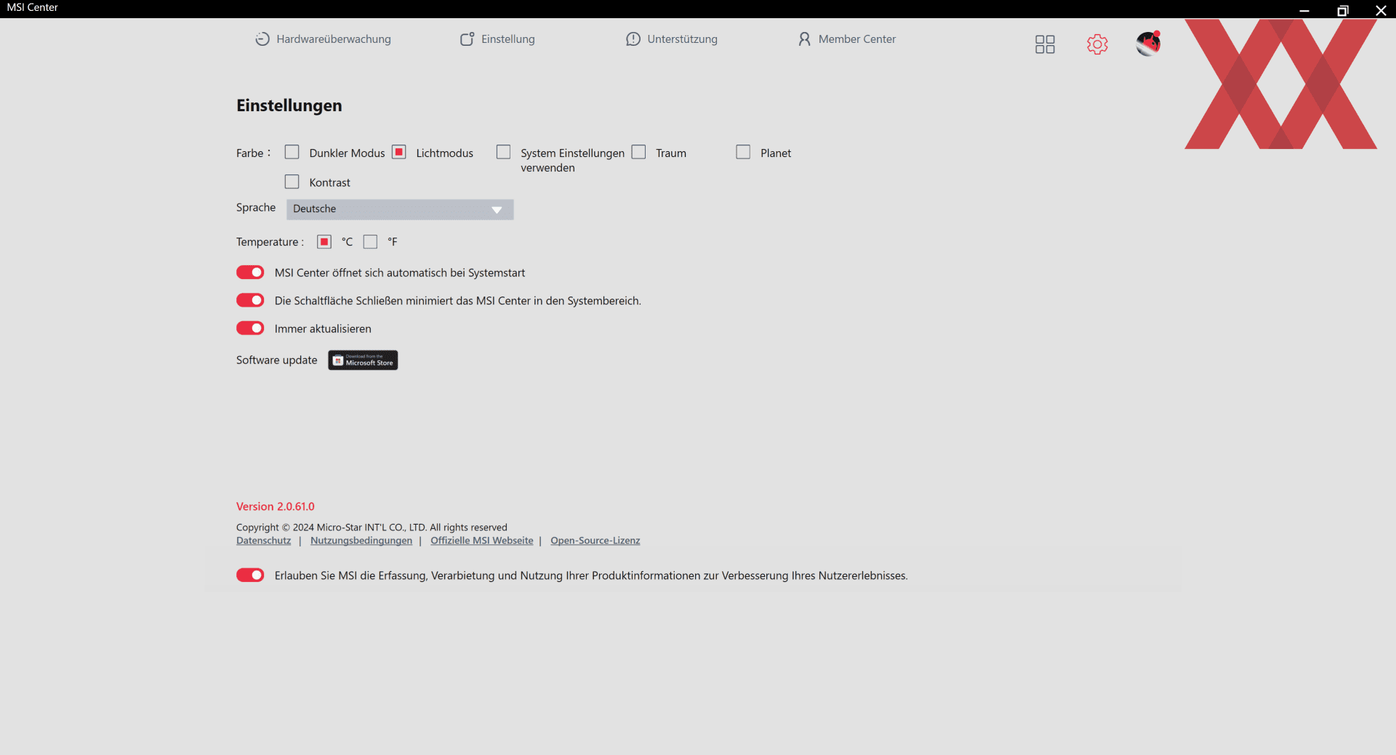Open the apps grid icon
1396x755 pixels.
click(1045, 44)
